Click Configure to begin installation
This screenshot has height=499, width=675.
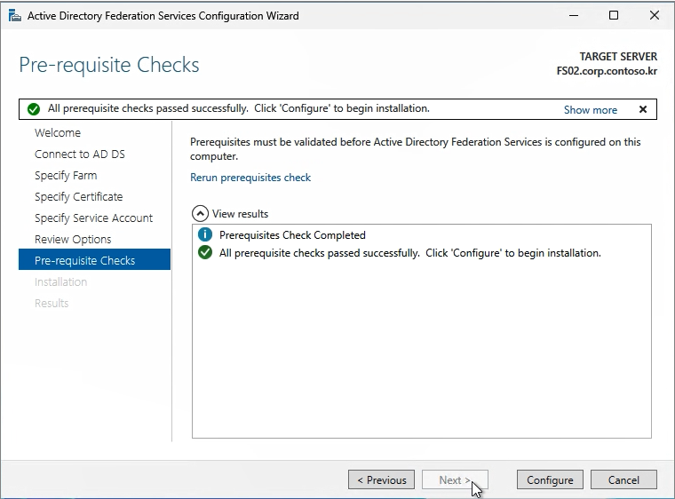[x=550, y=479]
